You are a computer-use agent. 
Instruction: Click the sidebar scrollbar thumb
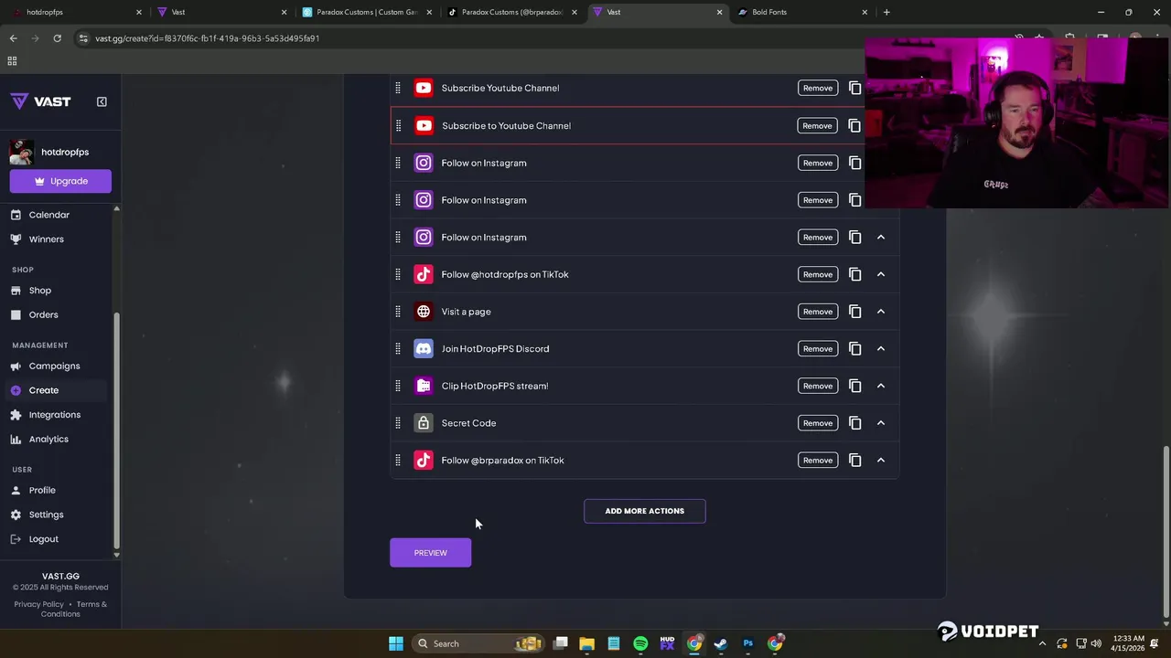[116, 430]
